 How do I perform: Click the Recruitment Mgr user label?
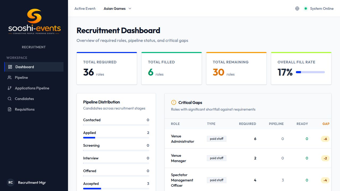point(32,183)
